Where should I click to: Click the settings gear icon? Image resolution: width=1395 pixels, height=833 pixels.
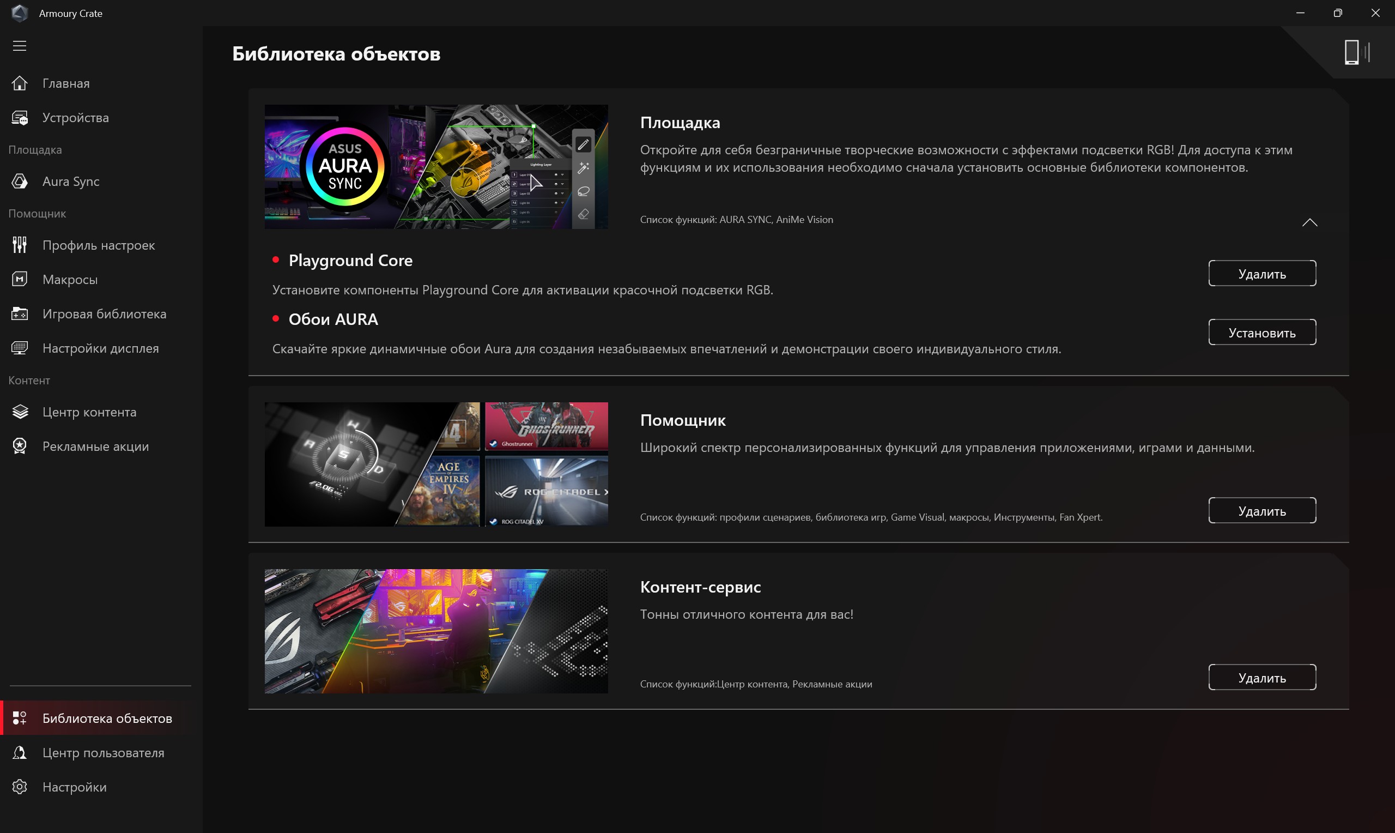click(20, 787)
